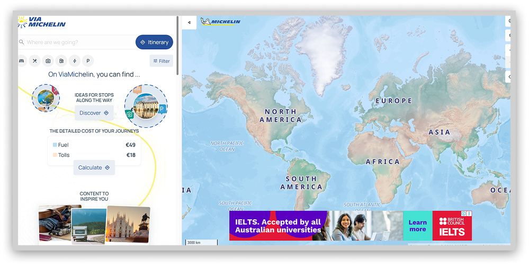Click the Discover button
The width and height of the screenshot is (529, 266).
tap(94, 113)
